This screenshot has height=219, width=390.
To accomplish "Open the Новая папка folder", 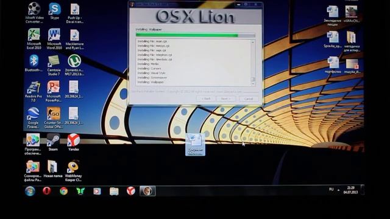I will point(53,169).
